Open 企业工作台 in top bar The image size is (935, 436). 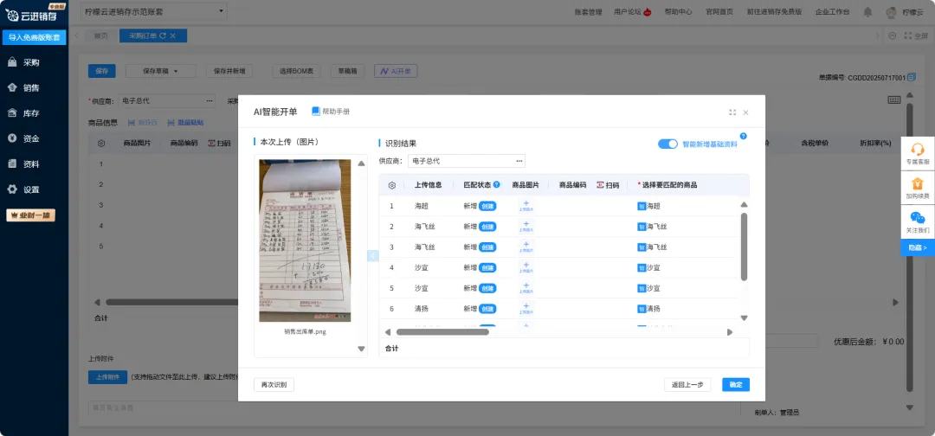pos(832,12)
